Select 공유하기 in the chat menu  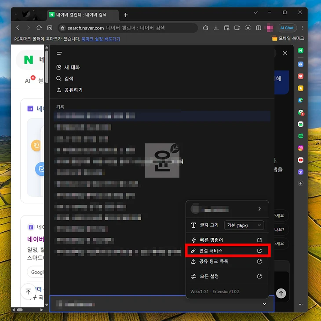pyautogui.click(x=69, y=90)
